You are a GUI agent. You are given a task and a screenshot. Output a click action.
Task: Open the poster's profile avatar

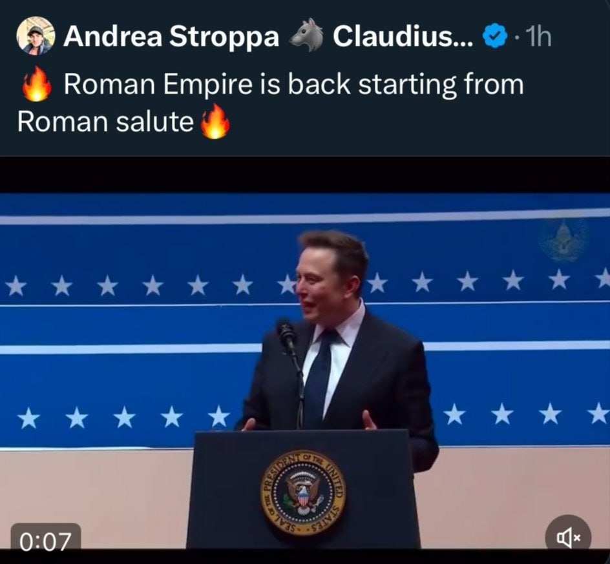[36, 35]
